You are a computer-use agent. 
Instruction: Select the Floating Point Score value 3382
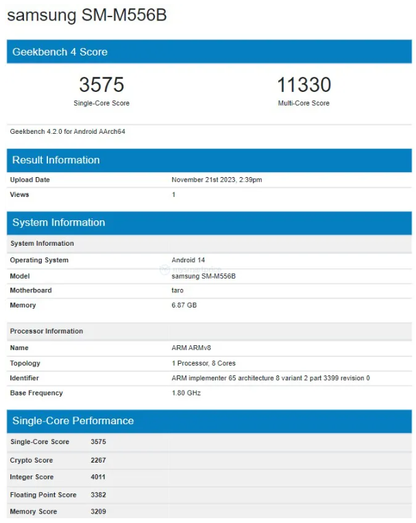tap(98, 495)
